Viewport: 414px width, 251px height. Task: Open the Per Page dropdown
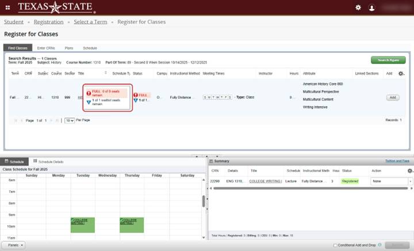click(x=69, y=121)
